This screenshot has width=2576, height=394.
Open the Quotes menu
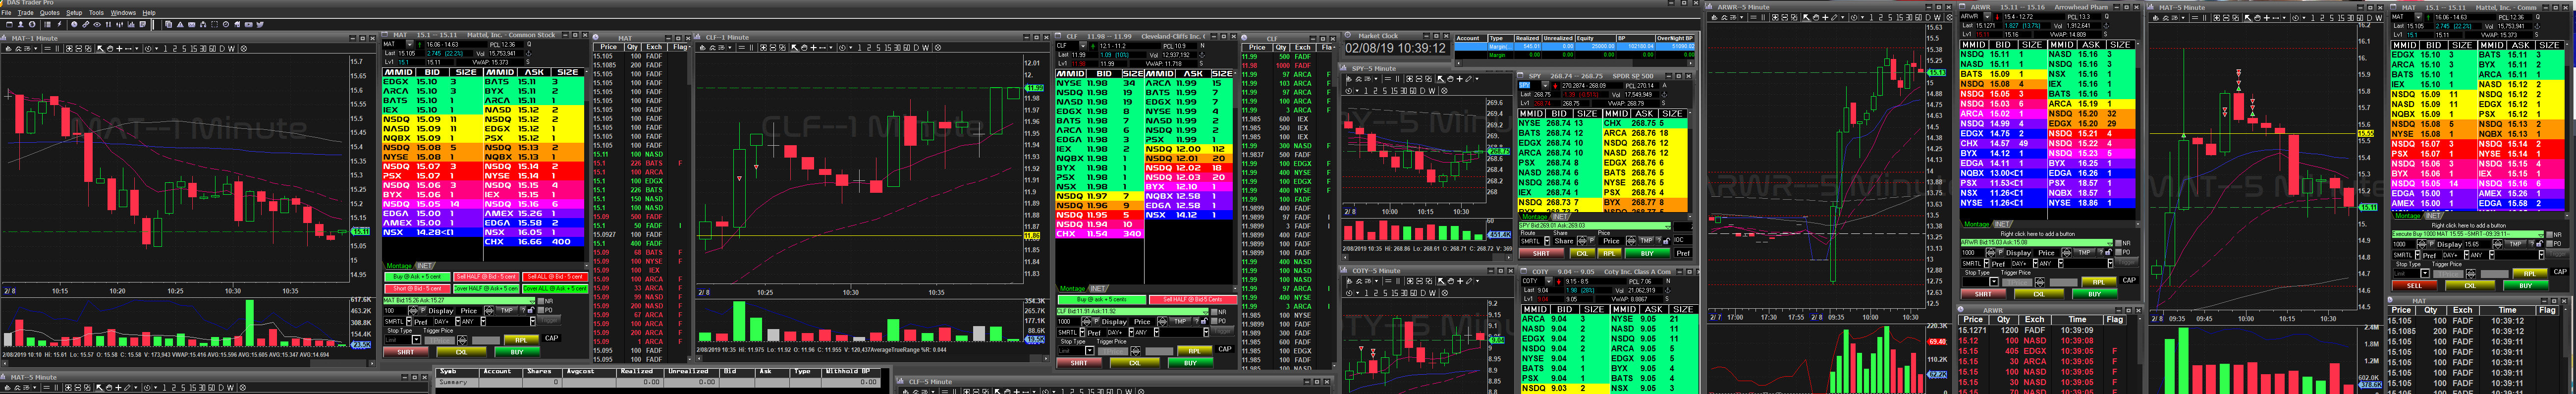tap(49, 13)
